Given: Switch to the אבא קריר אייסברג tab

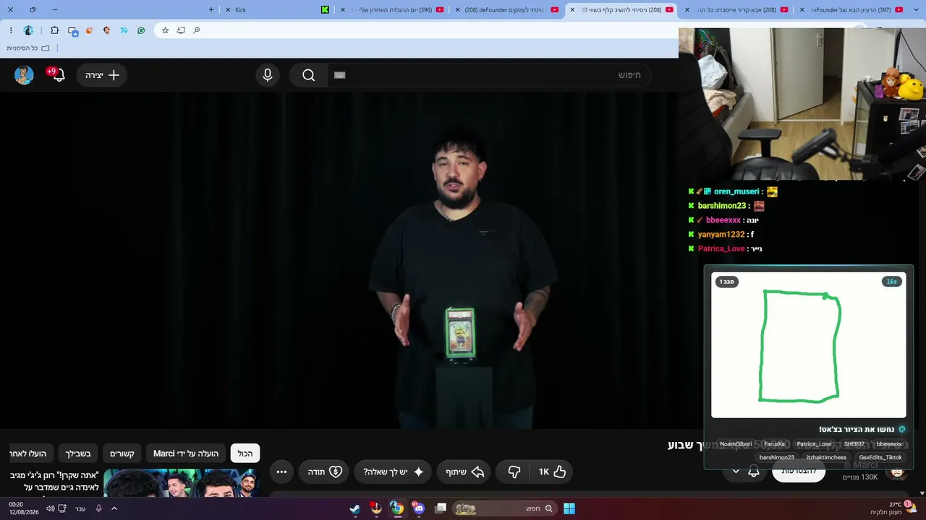Looking at the screenshot, I should pos(736,9).
